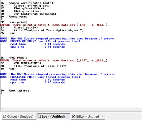
Task: Open the Editor - Untitled1 * tab
Action: click(x=88, y=117)
